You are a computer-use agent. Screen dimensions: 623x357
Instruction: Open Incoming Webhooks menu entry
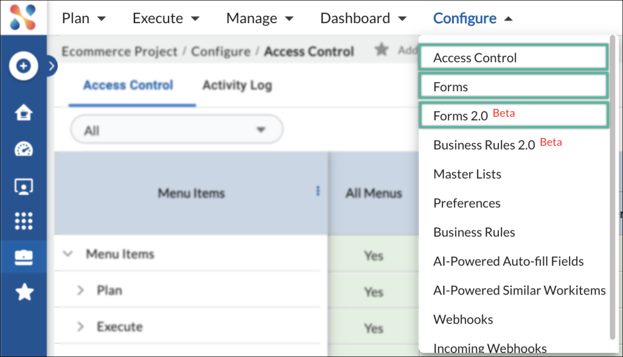(x=490, y=348)
